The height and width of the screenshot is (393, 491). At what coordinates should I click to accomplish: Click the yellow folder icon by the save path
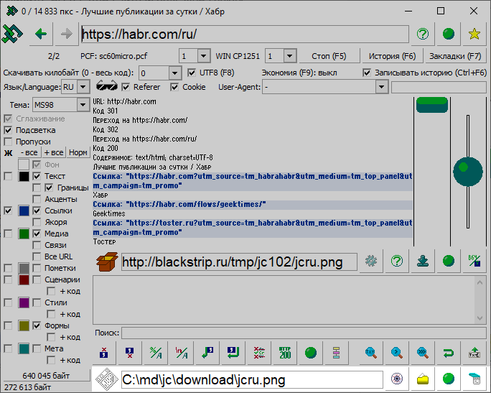click(x=422, y=379)
